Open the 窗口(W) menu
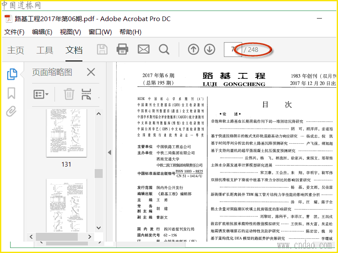This screenshot has width=338, height=253. (x=100, y=32)
